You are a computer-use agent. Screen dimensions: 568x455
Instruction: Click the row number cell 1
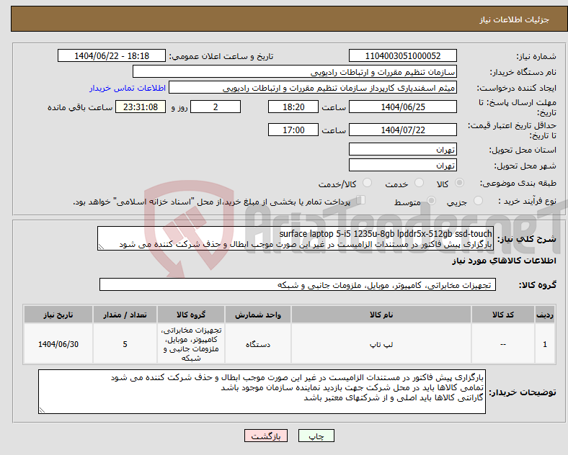[x=544, y=344]
